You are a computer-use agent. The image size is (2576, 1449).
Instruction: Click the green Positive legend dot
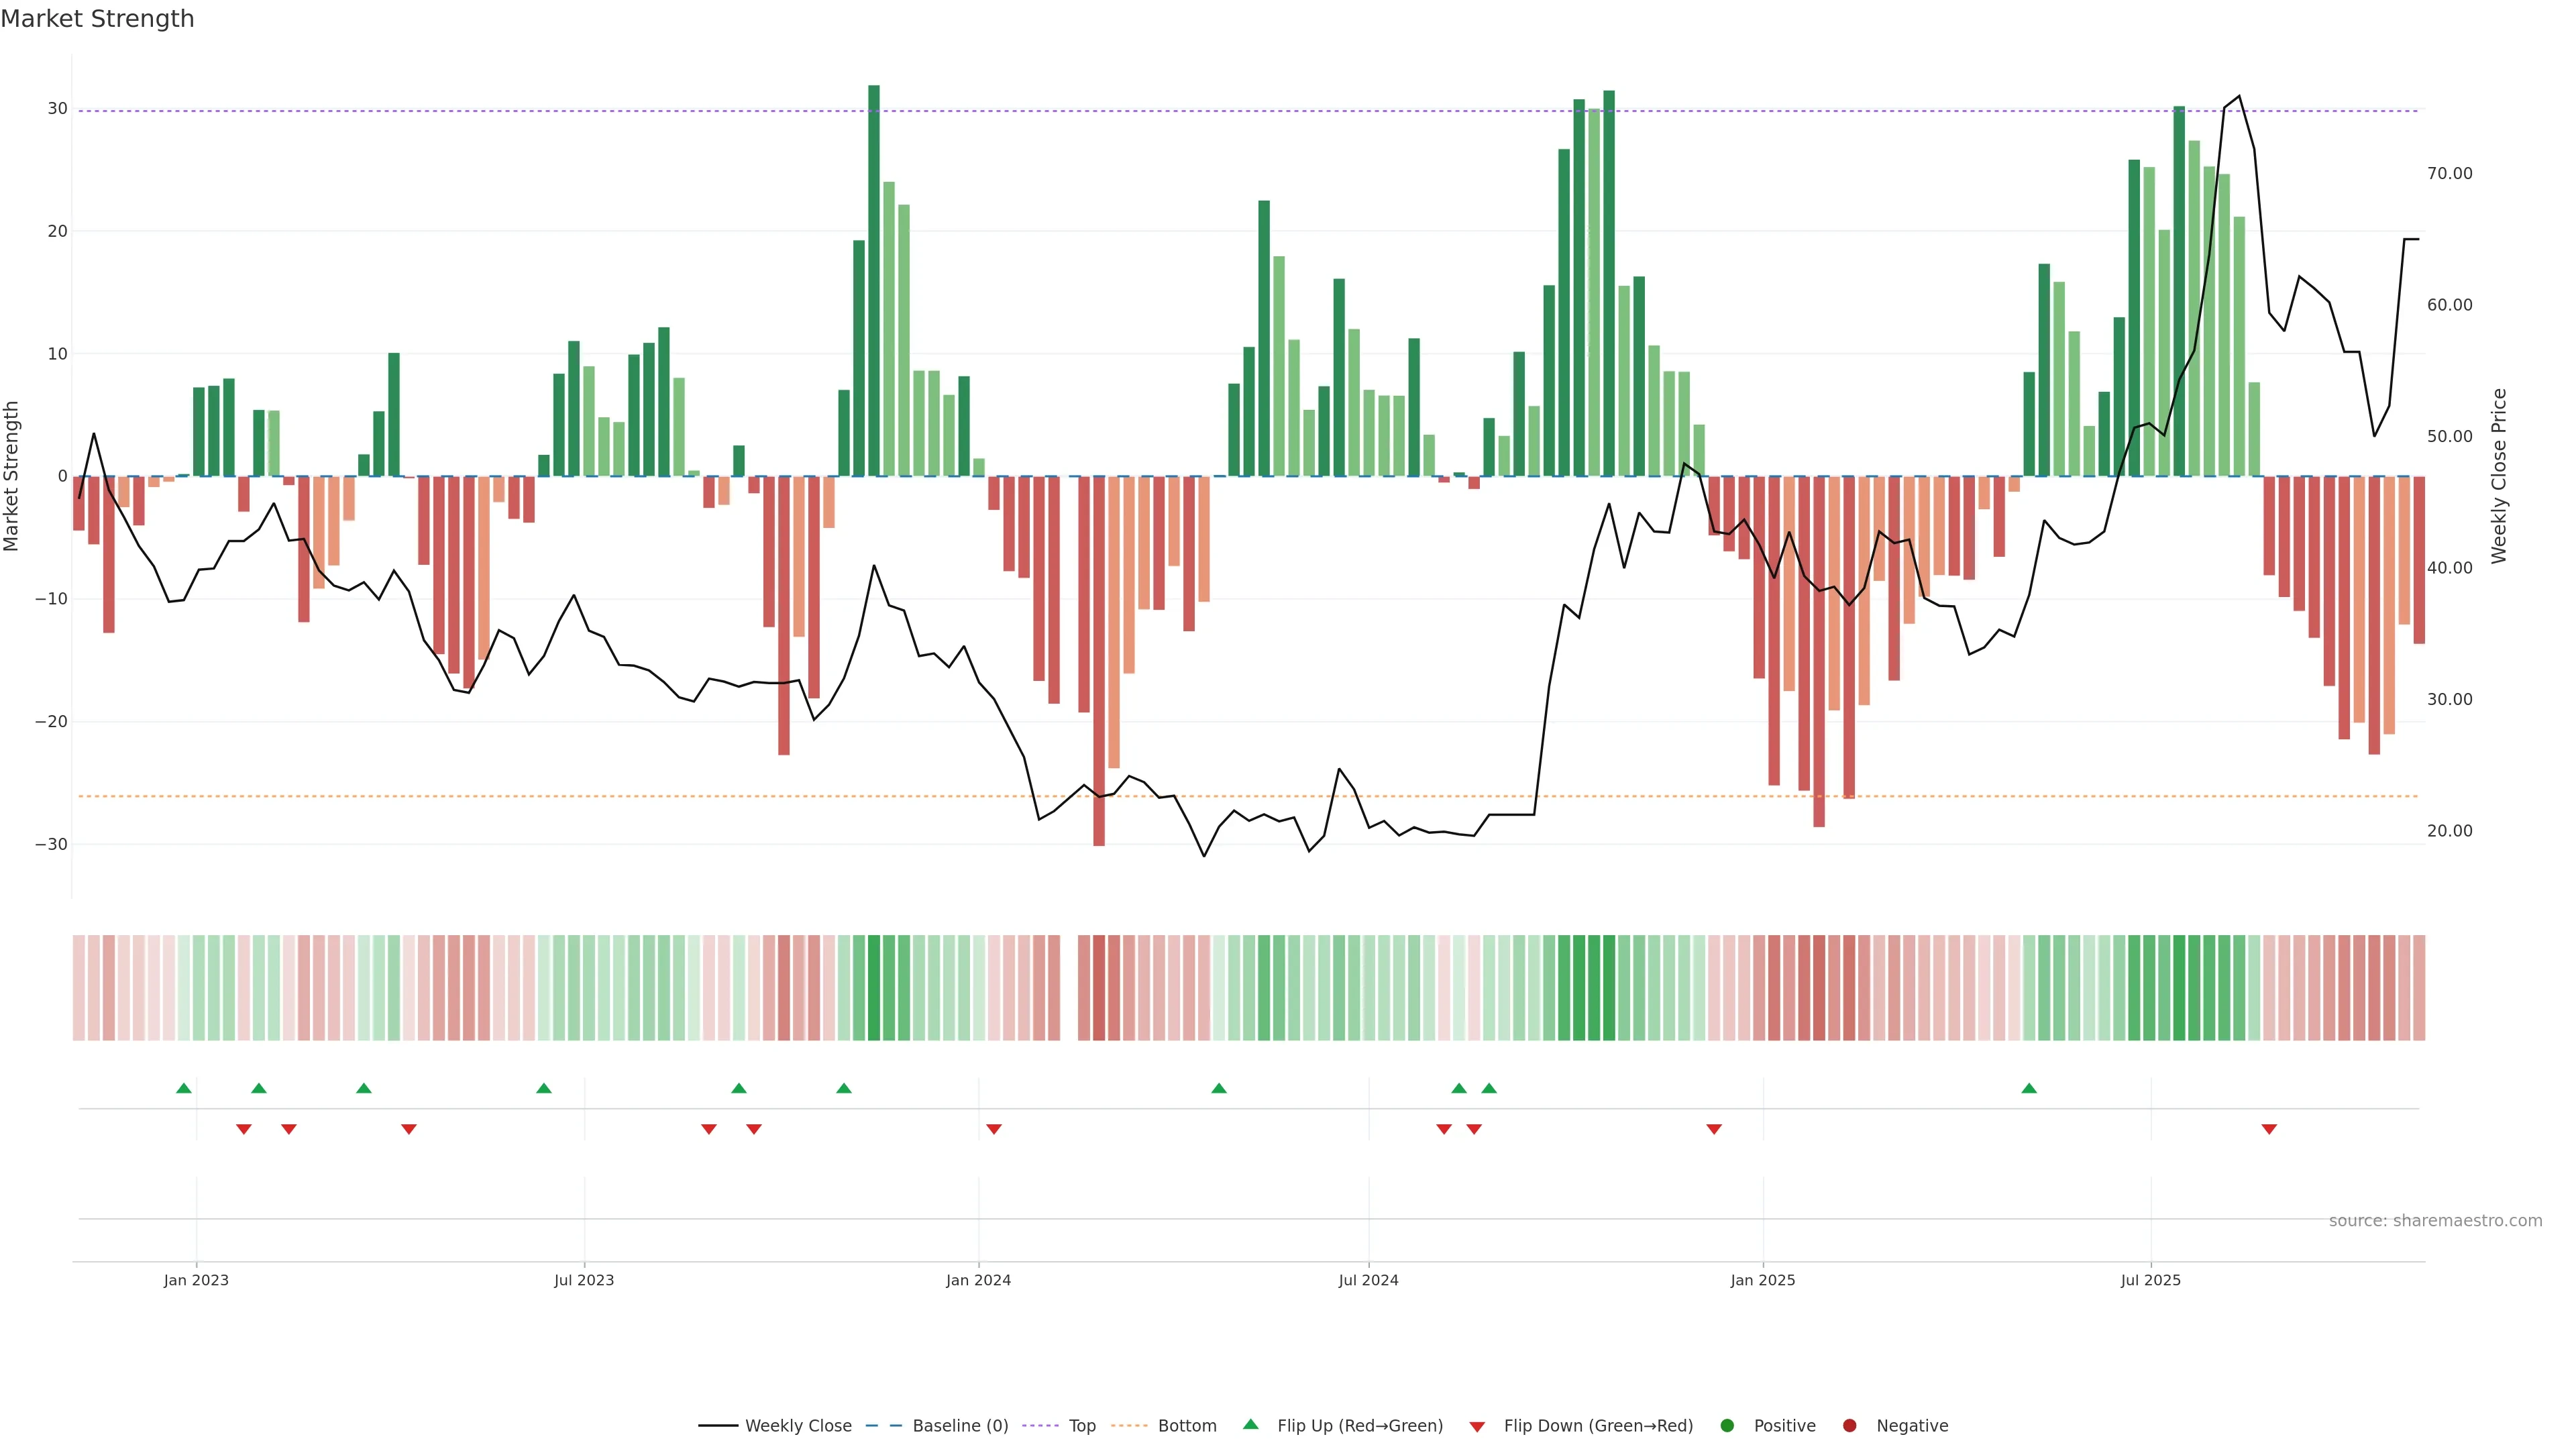click(x=1727, y=1425)
